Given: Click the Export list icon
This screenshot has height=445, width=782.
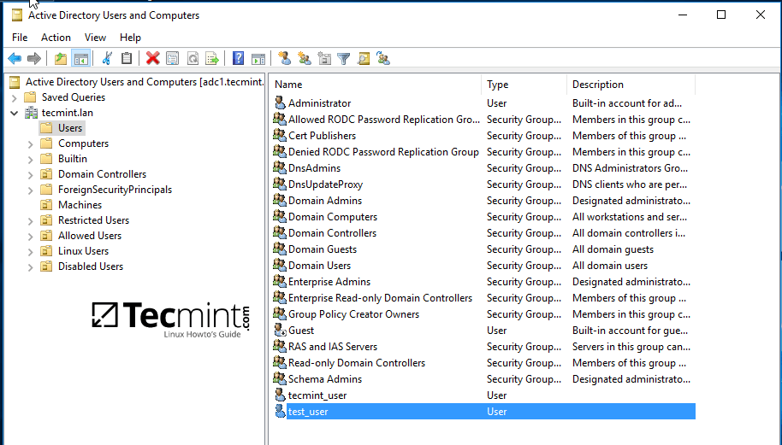Looking at the screenshot, I should coord(212,59).
